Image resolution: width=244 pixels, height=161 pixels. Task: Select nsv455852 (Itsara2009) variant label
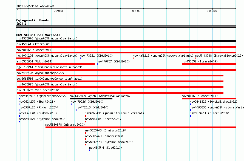(200, 61)
